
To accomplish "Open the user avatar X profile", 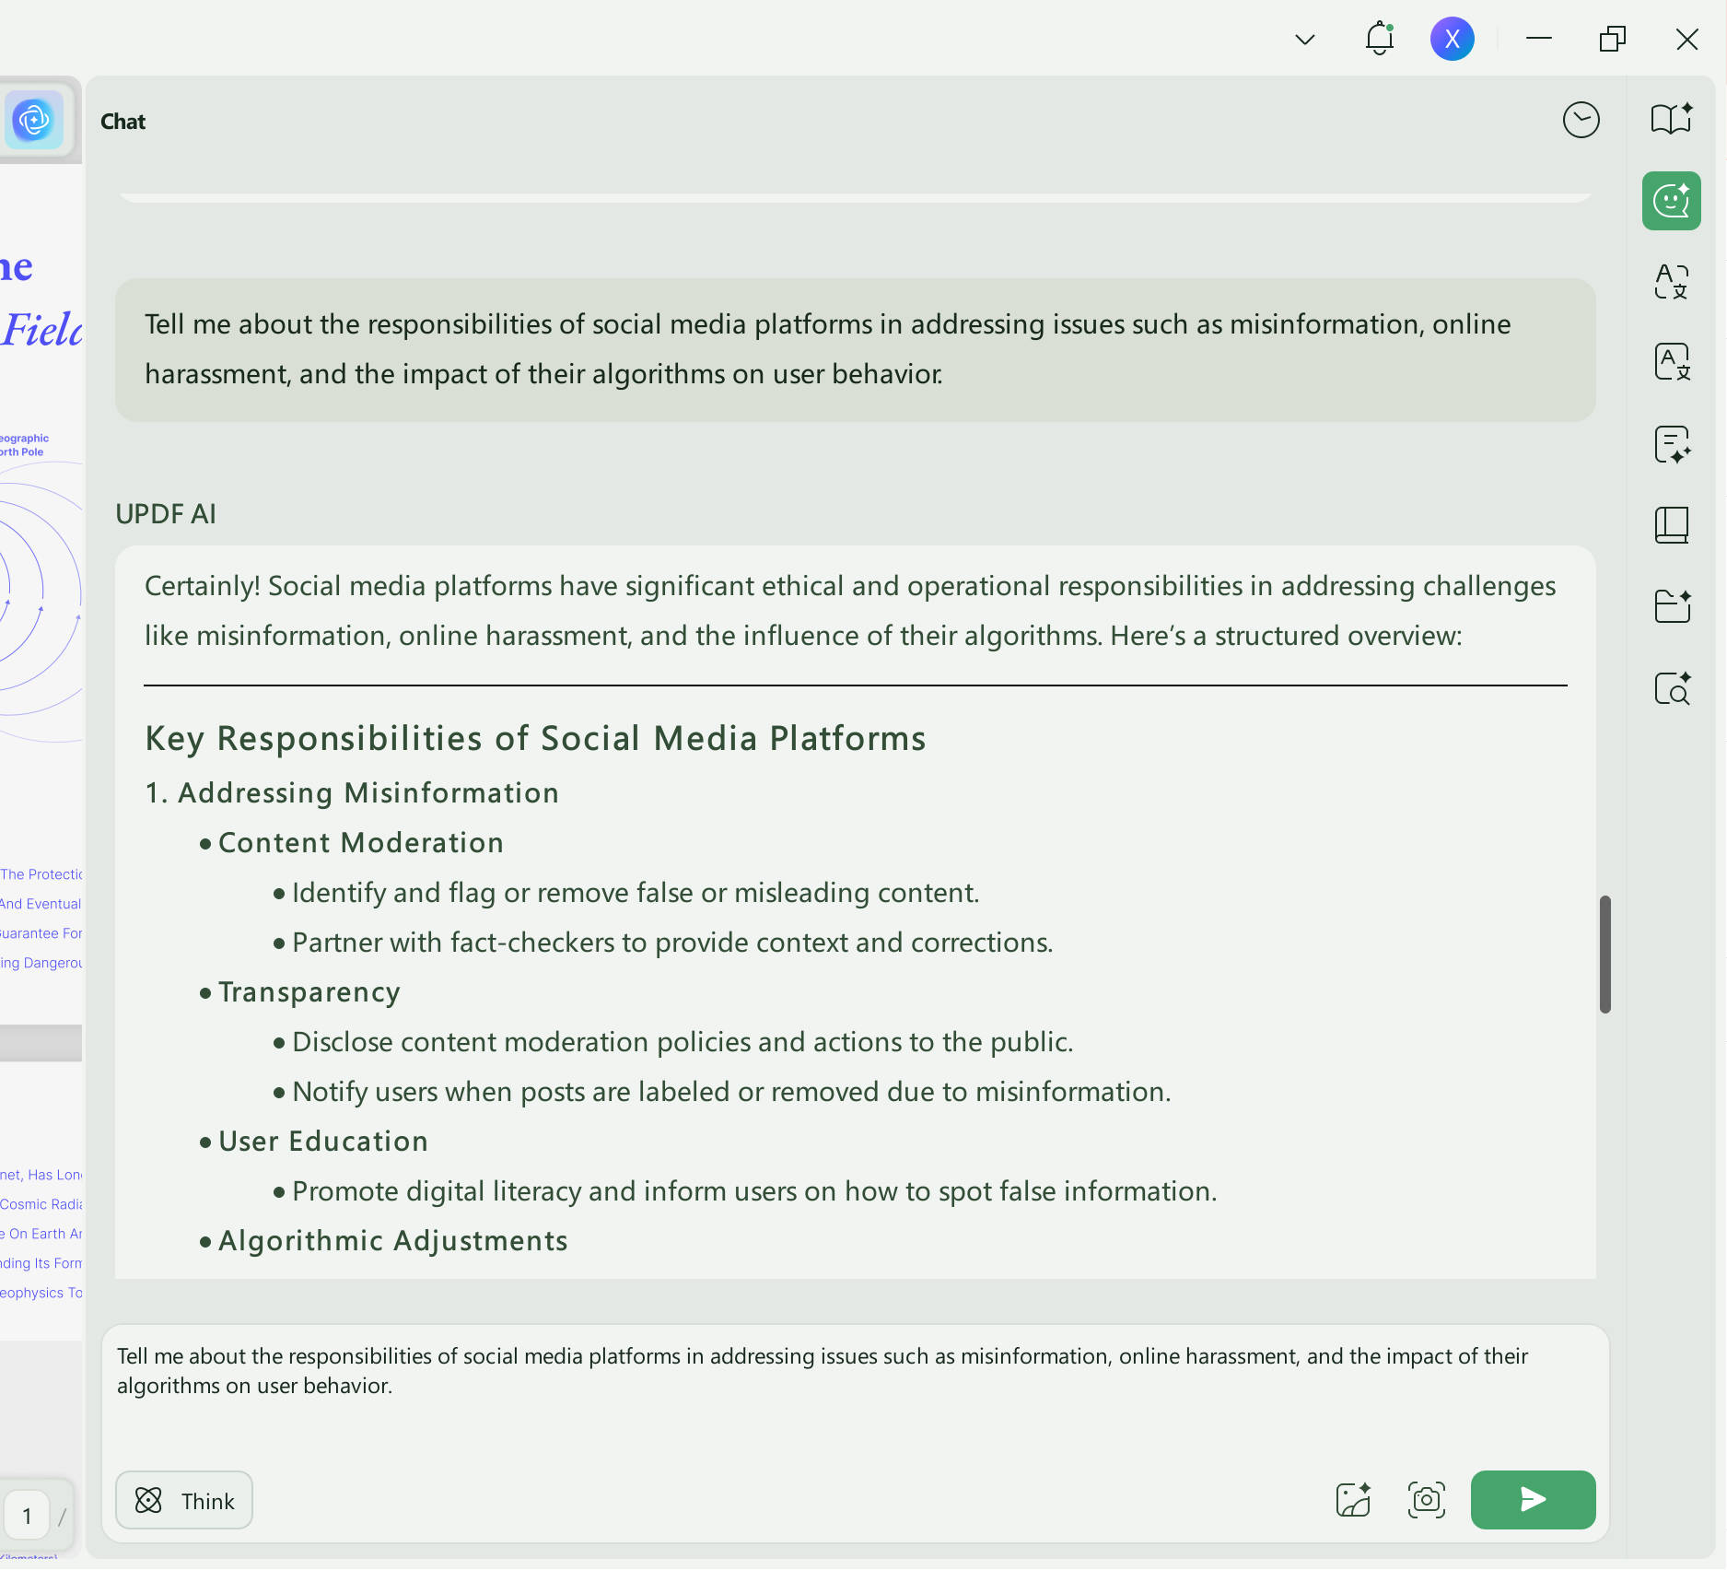I will (x=1452, y=39).
